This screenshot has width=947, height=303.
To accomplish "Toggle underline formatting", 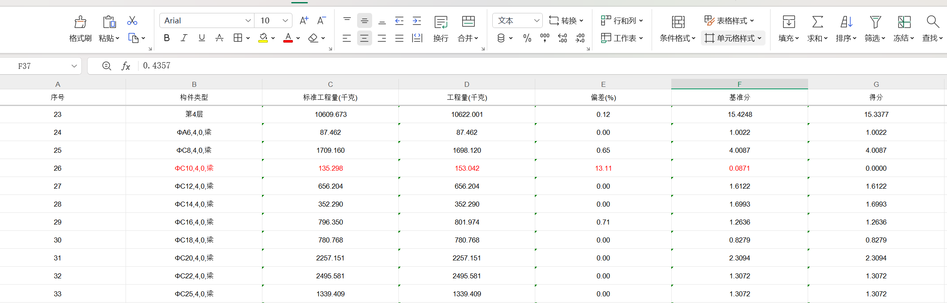I will pos(202,38).
